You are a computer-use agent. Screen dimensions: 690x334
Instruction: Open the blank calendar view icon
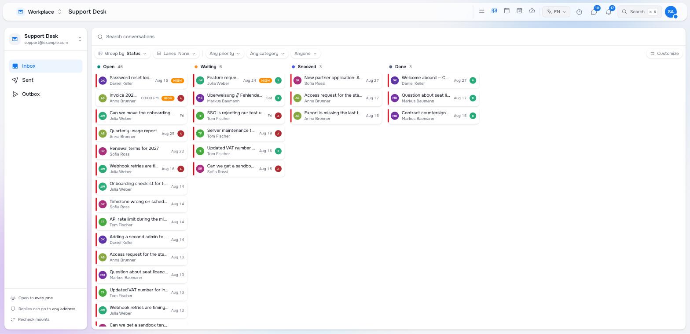[x=507, y=11]
